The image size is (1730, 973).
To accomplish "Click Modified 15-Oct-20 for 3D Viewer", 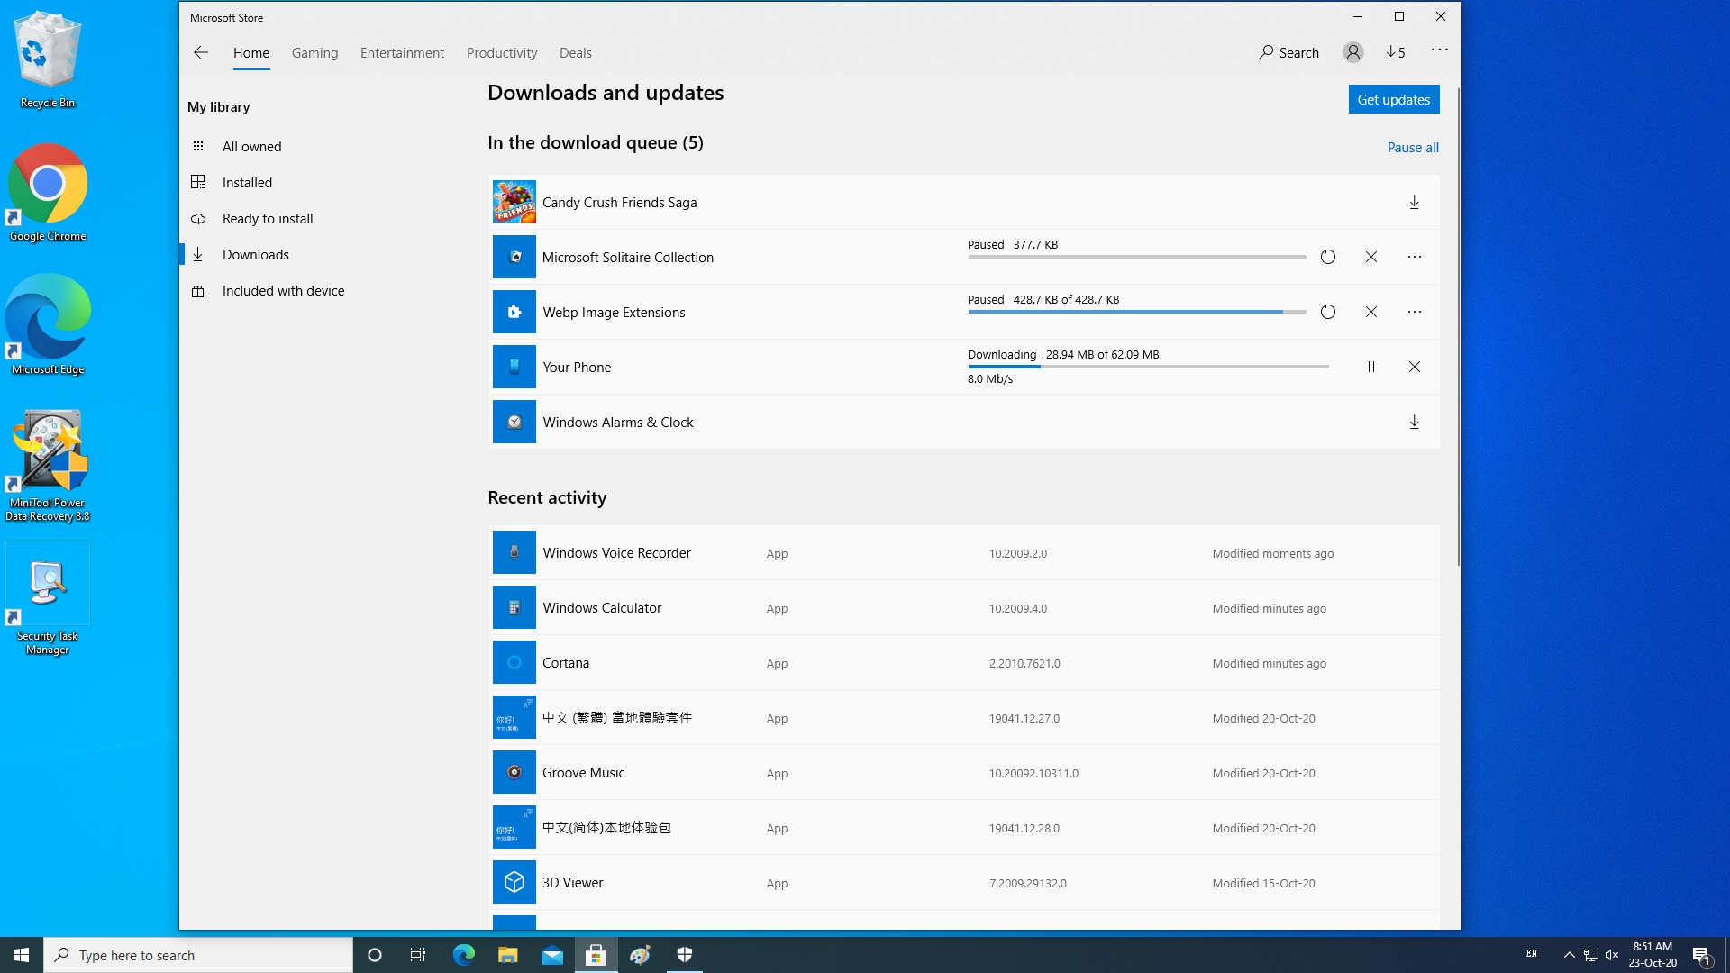I will (x=1263, y=884).
